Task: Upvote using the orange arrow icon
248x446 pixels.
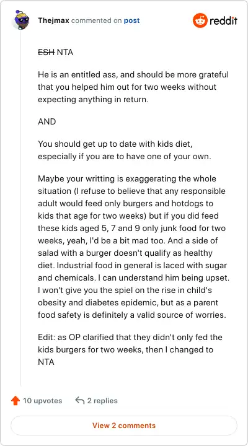Action: [x=15, y=401]
